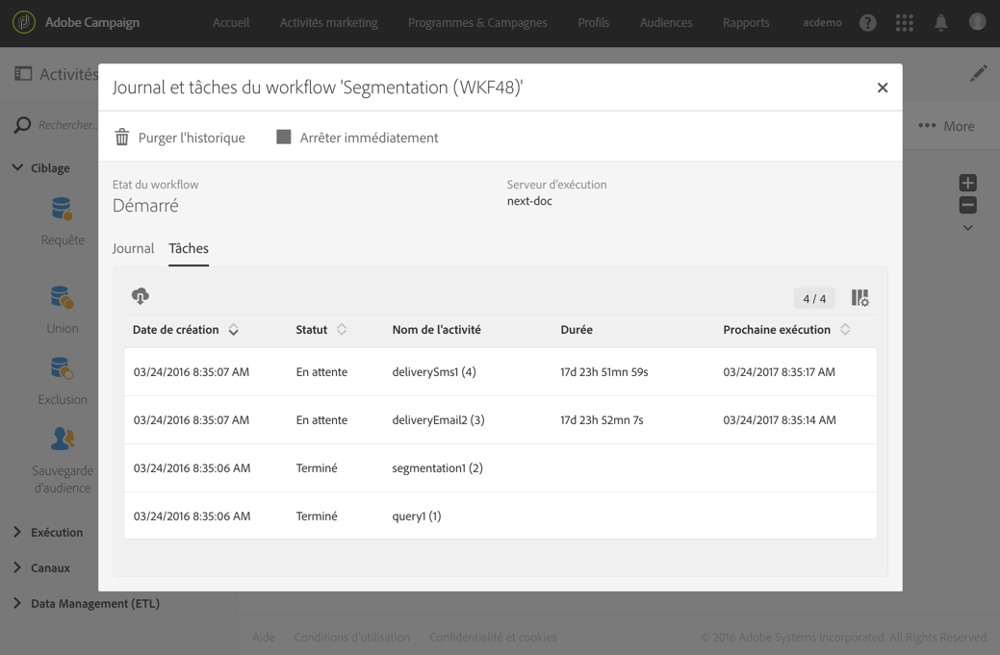Open the Rapports menu
This screenshot has width=1000, height=655.
click(x=746, y=23)
